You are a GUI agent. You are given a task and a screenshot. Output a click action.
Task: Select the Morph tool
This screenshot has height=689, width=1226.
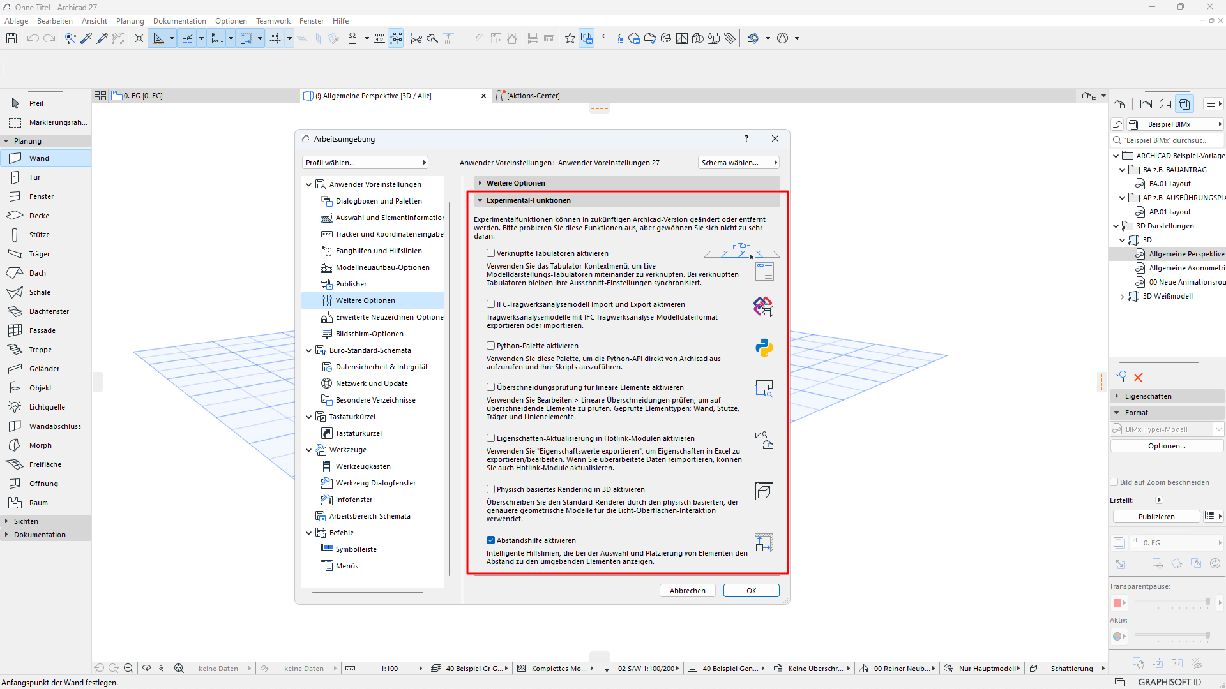(40, 445)
